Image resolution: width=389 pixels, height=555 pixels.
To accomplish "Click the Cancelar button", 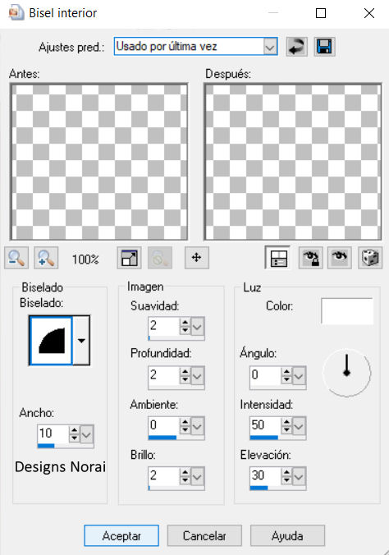I will tap(204, 535).
